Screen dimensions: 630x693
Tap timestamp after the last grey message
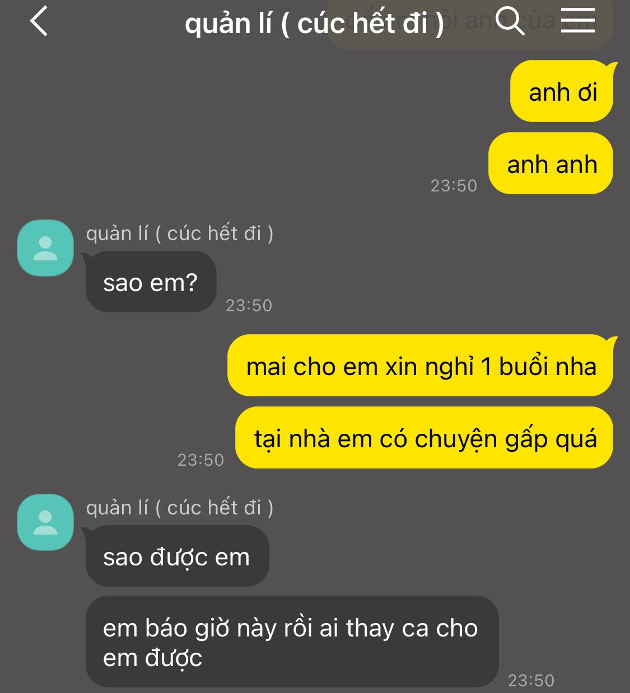point(531,680)
